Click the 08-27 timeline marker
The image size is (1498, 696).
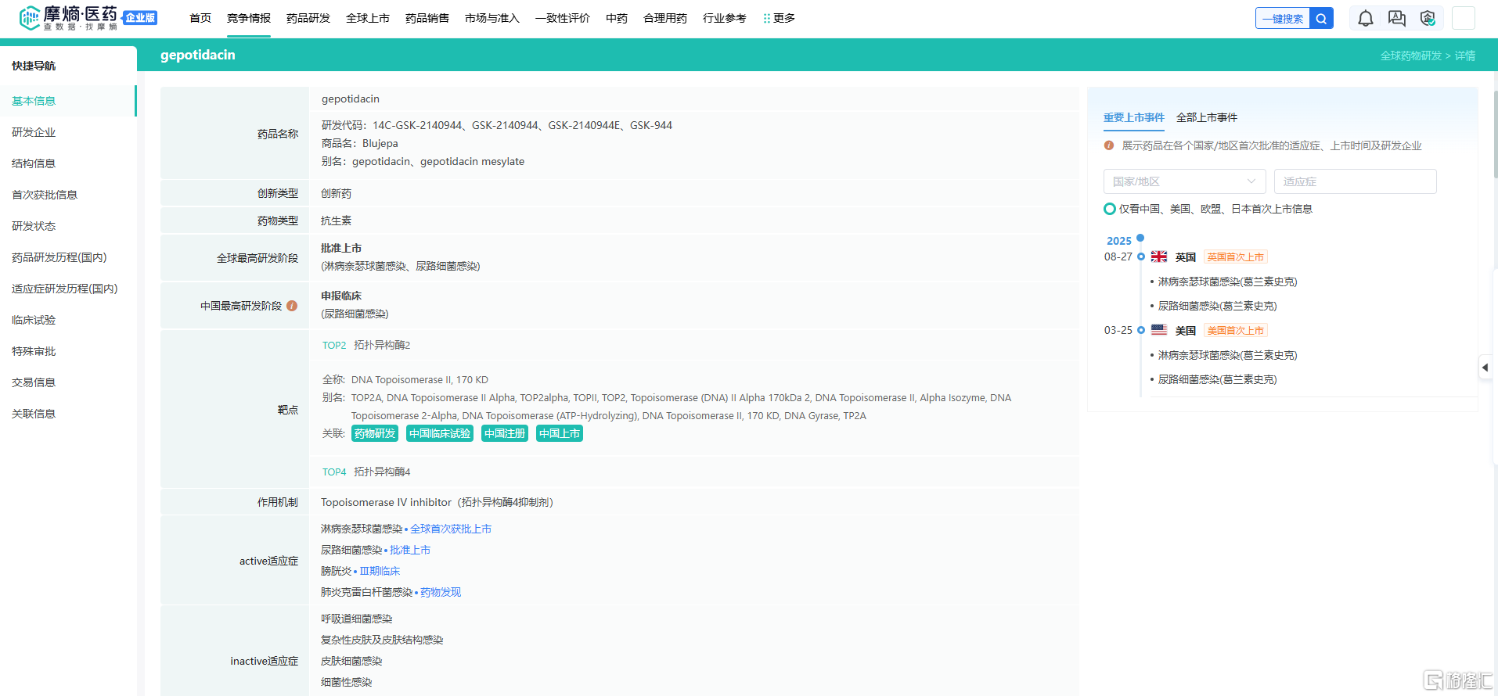pos(1141,257)
